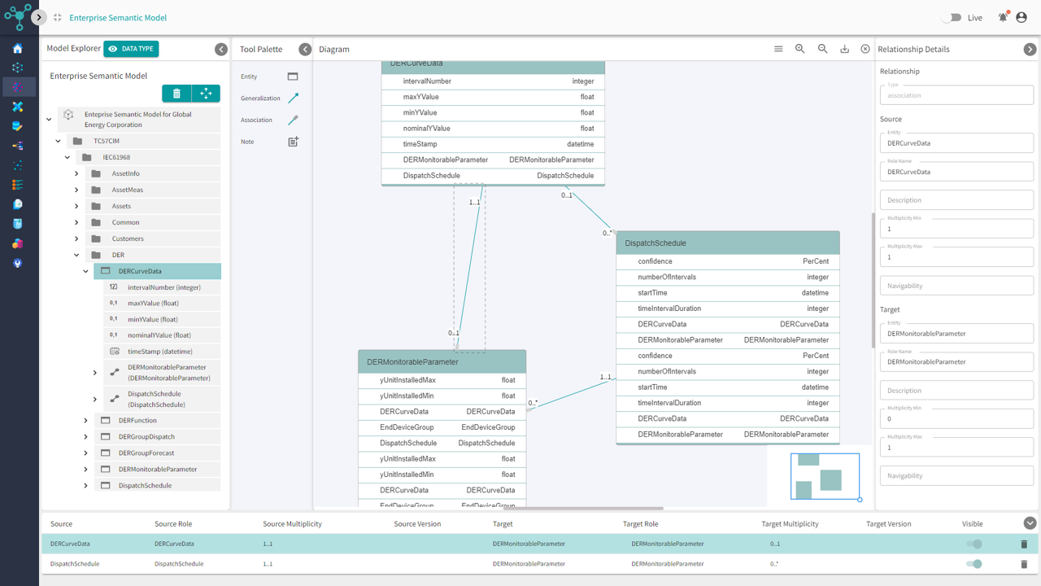Screen dimensions: 1041x586
Task: Click the diagram download icon
Action: click(844, 49)
